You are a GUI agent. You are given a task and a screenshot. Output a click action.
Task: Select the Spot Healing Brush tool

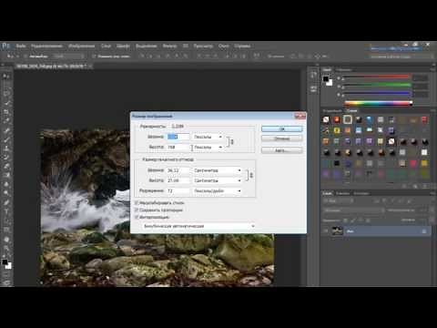click(6, 131)
